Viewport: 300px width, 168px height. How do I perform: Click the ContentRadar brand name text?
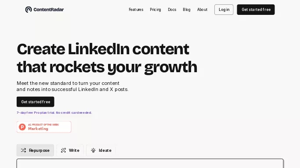coord(49,10)
